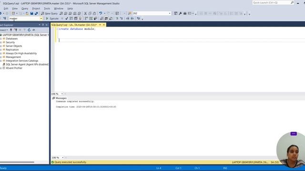
Task: Click the Parse checkmark icon
Action: [67, 19]
